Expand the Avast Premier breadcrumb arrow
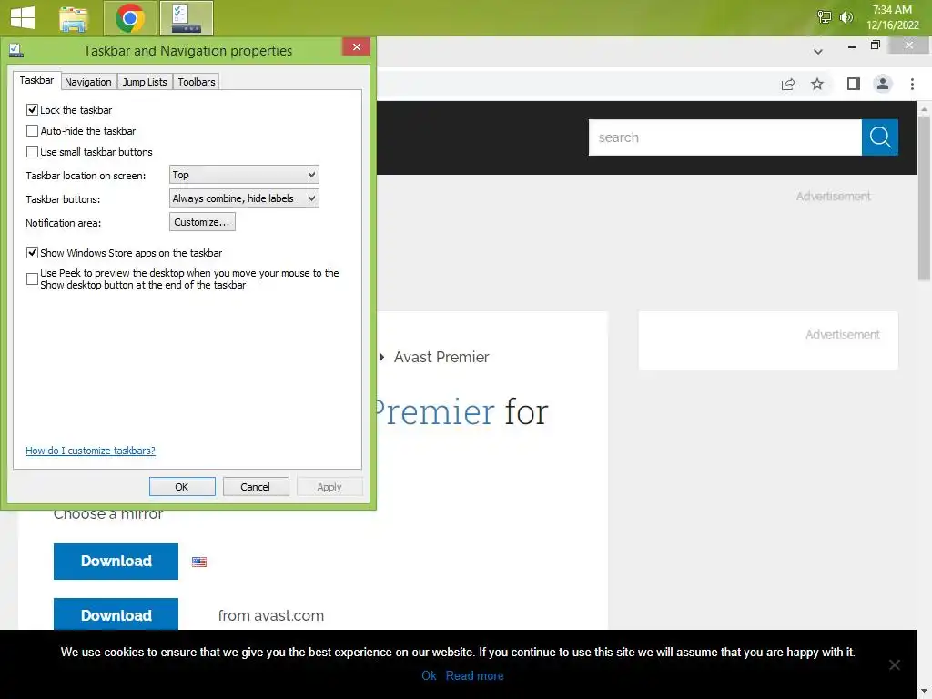The image size is (932, 699). [x=381, y=357]
